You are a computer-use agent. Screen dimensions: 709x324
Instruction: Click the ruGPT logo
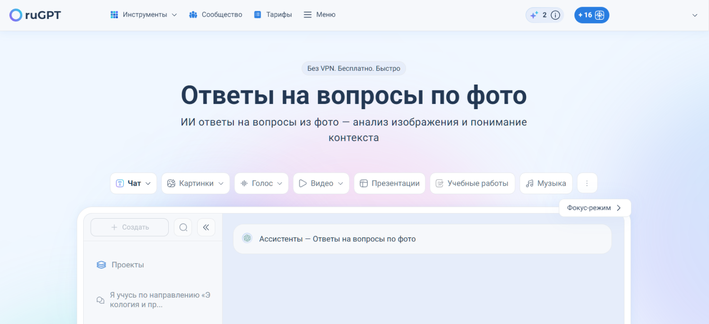[35, 15]
